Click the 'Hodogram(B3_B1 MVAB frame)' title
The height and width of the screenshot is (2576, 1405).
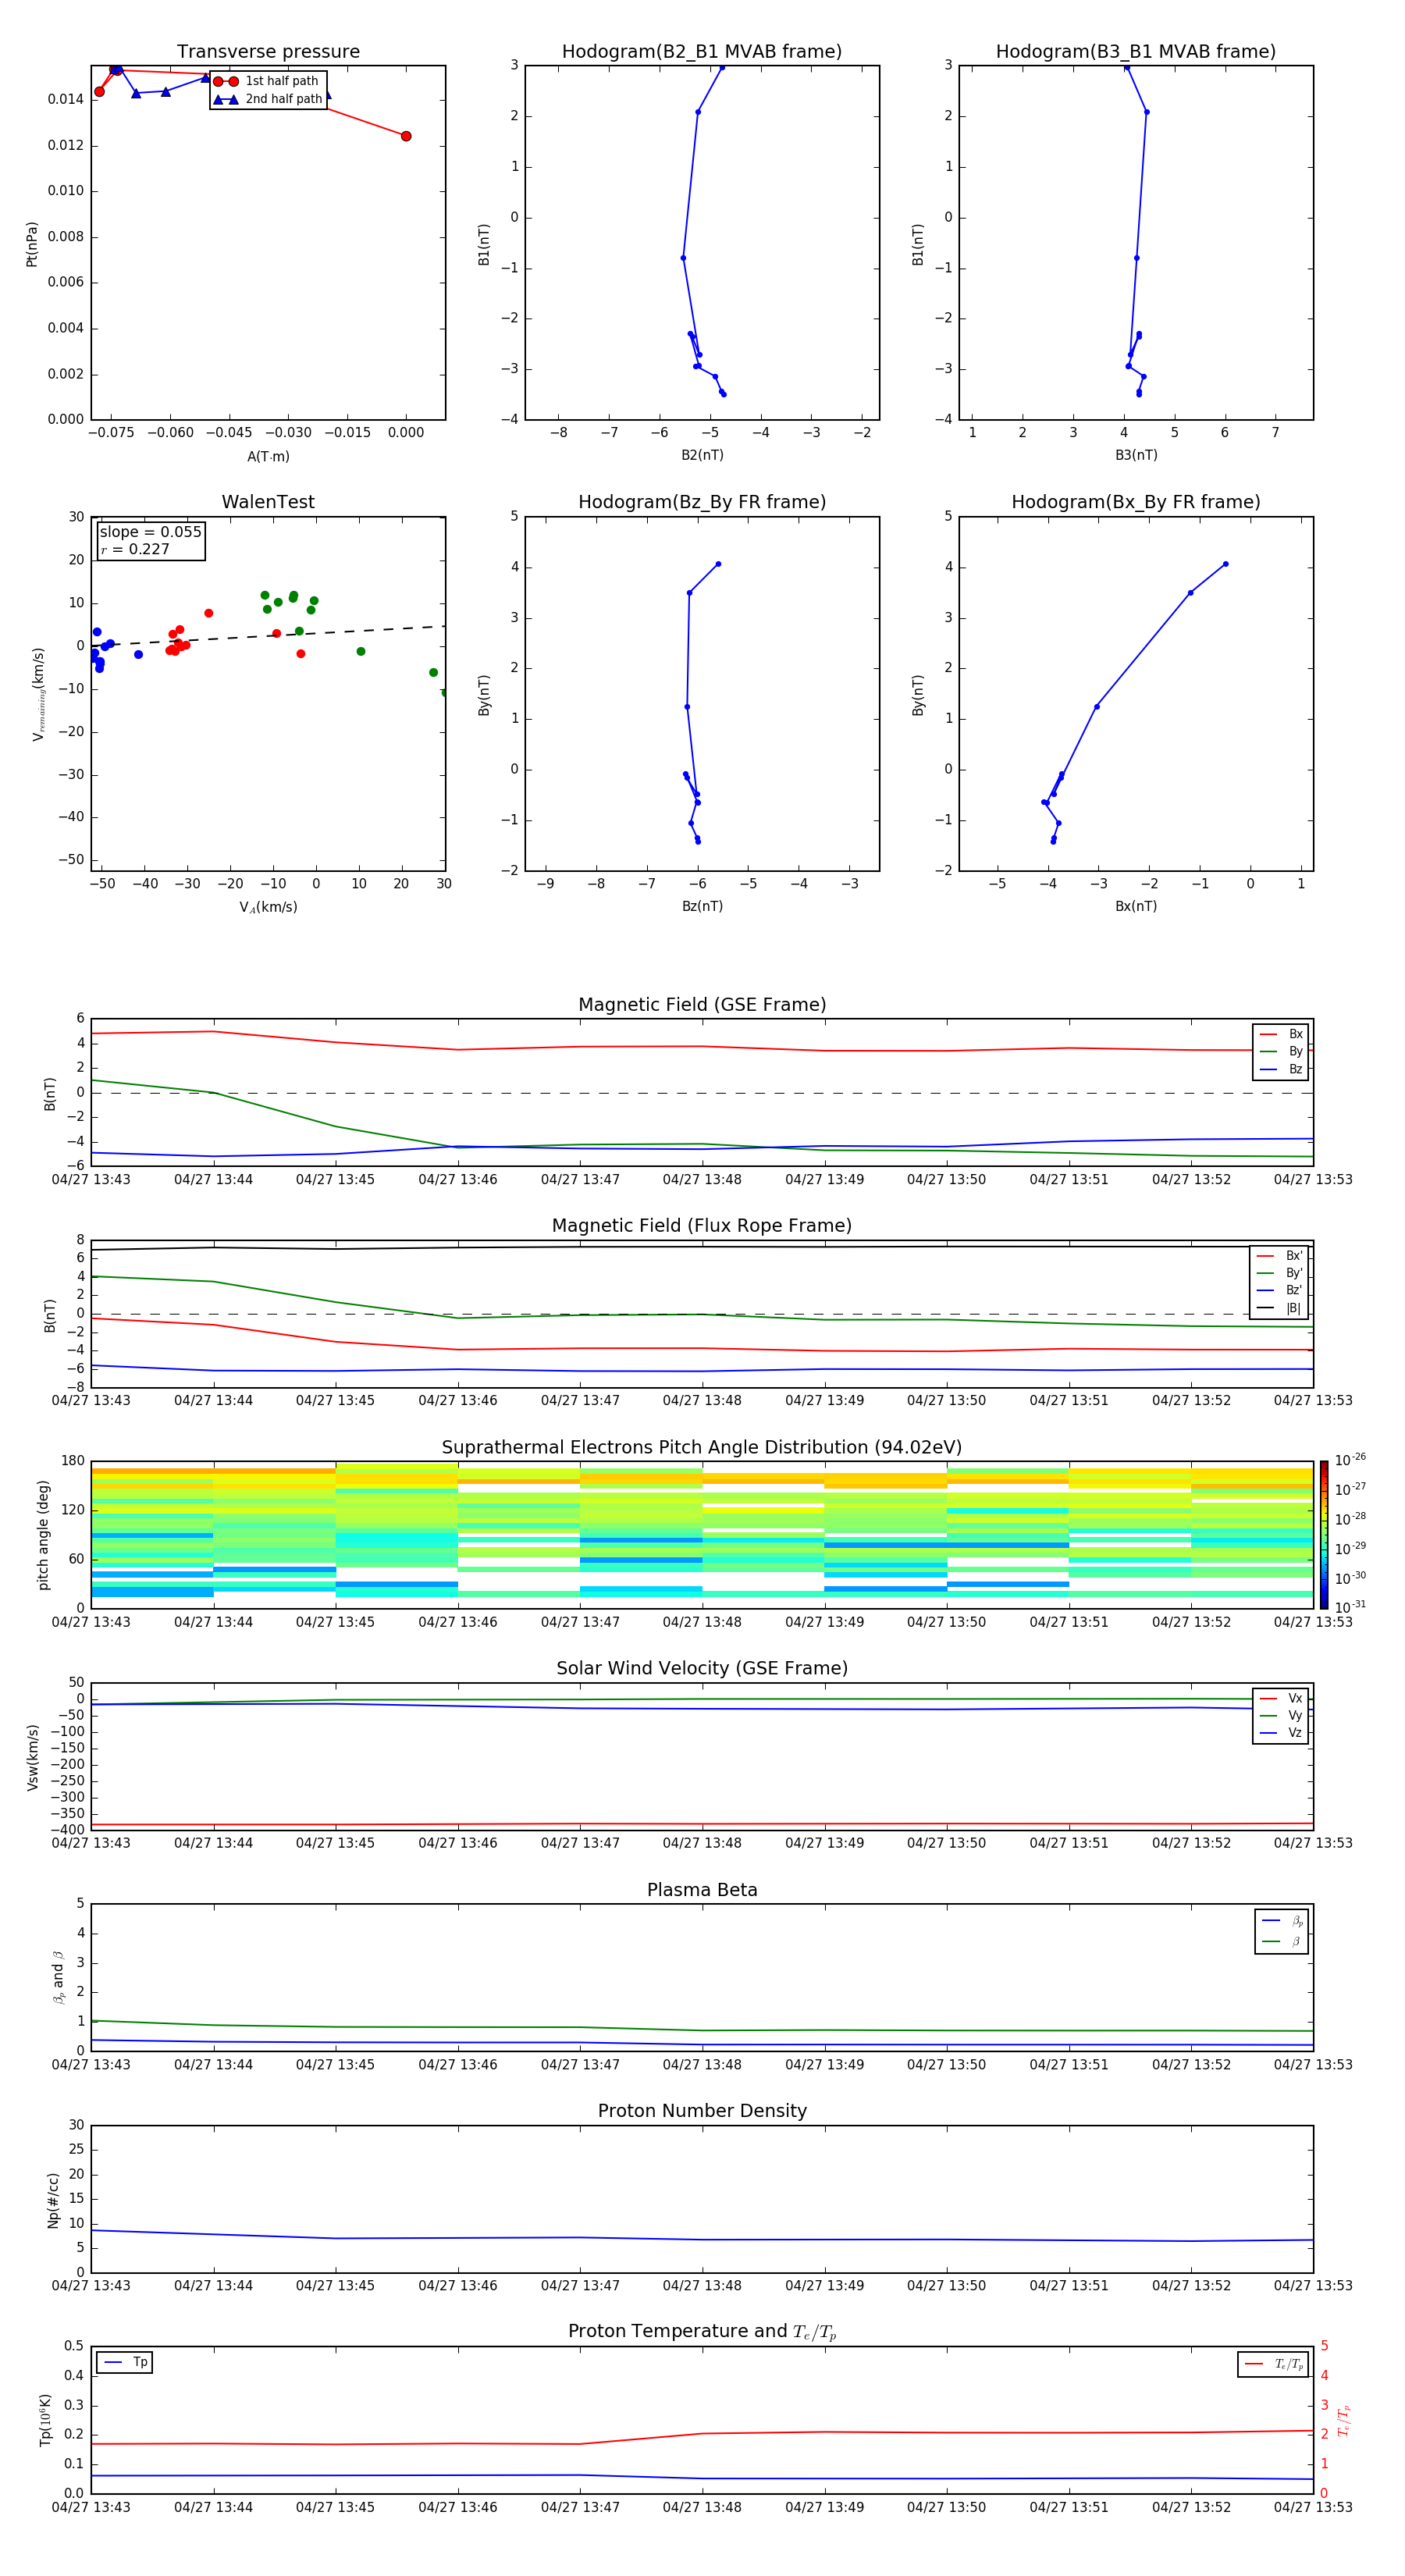click(x=1136, y=52)
